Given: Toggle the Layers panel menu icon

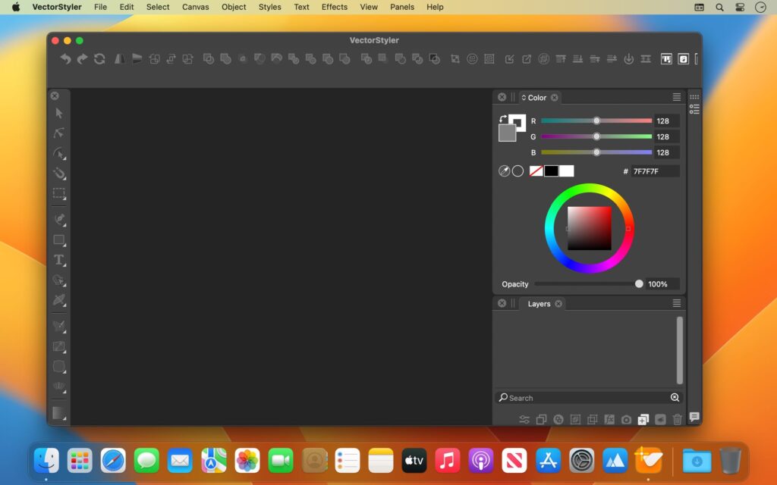Looking at the screenshot, I should click(x=676, y=303).
